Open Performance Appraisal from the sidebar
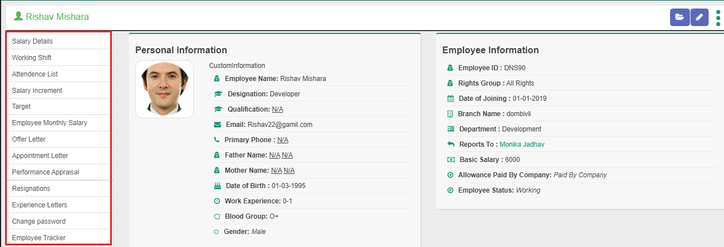724x247 pixels. tap(45, 172)
